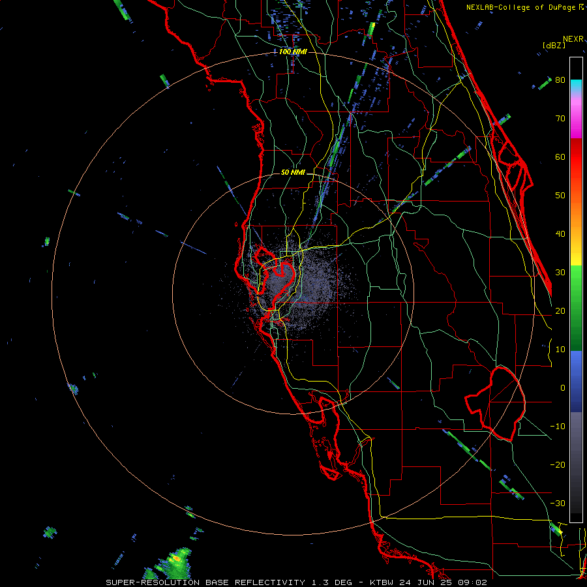The height and width of the screenshot is (587, 587).
Task: Click the dBZ reflectivity color scale bar
Action: pyautogui.click(x=576, y=290)
